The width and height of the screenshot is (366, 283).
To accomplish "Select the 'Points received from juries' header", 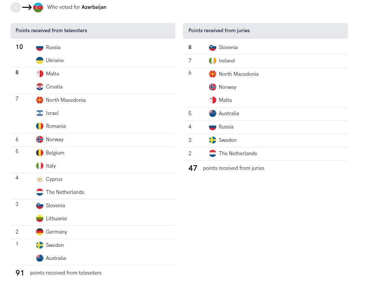I will 265,31.
